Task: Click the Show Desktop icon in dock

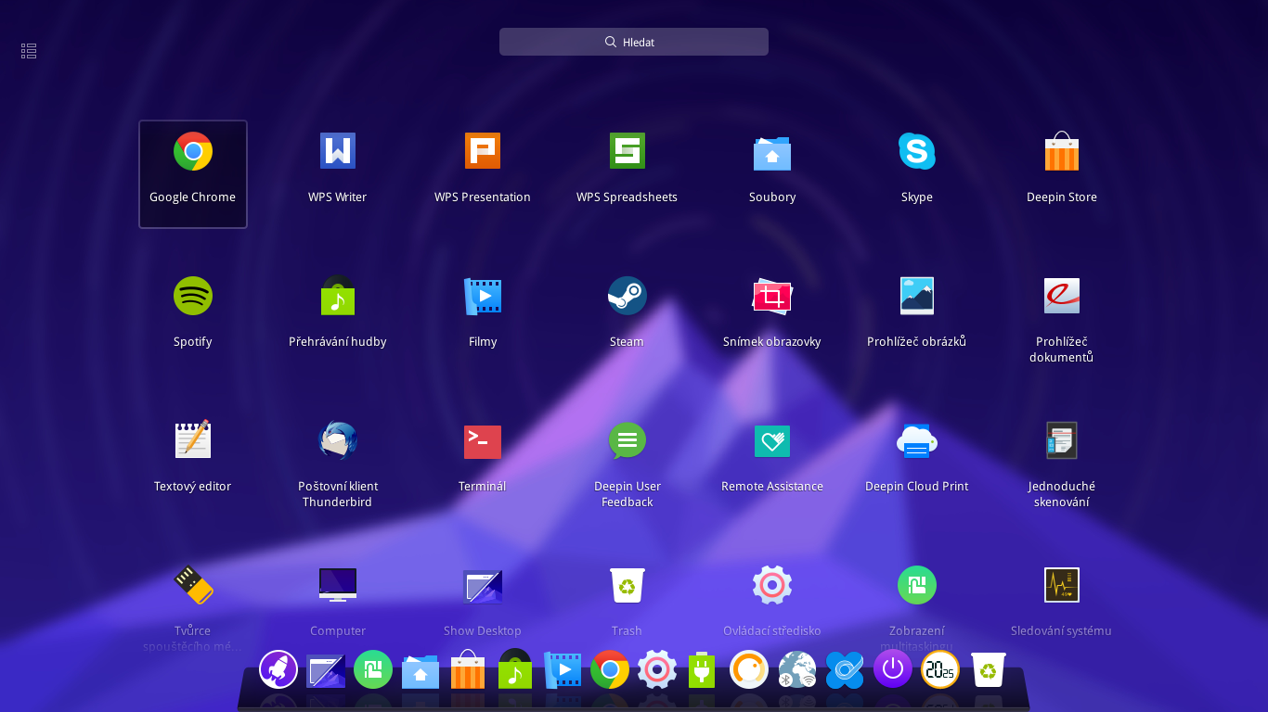Action: [x=326, y=669]
